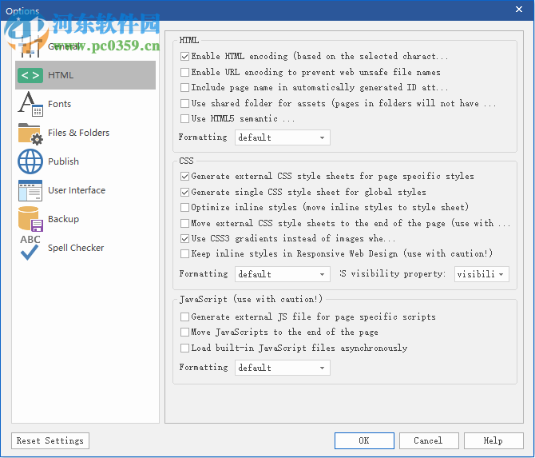The width and height of the screenshot is (535, 458).
Task: Open the JavaScript Formatting dropdown
Action: pos(282,368)
